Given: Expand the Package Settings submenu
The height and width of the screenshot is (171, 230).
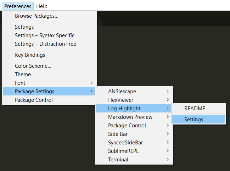Looking at the screenshot, I should pos(50,91).
